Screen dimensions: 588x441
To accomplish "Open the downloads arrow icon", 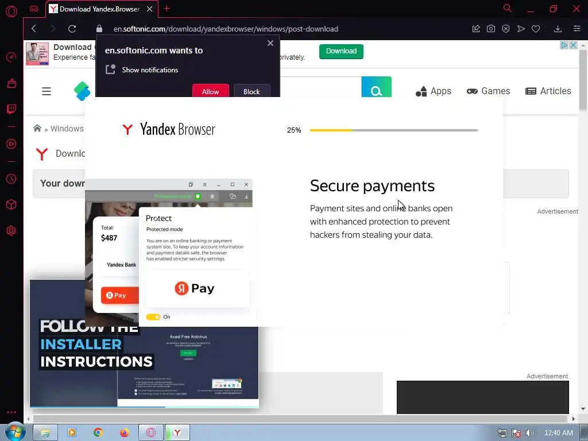I will tap(558, 29).
